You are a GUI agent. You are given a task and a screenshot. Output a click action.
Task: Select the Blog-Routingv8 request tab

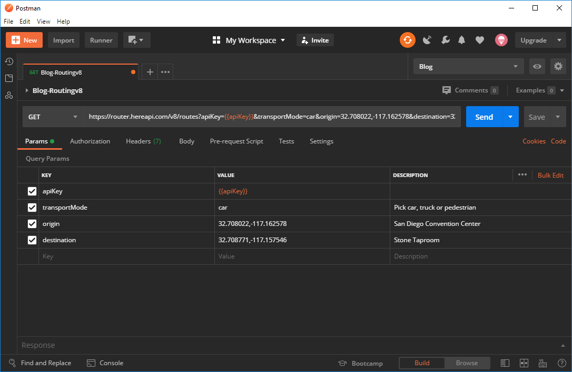pos(80,72)
